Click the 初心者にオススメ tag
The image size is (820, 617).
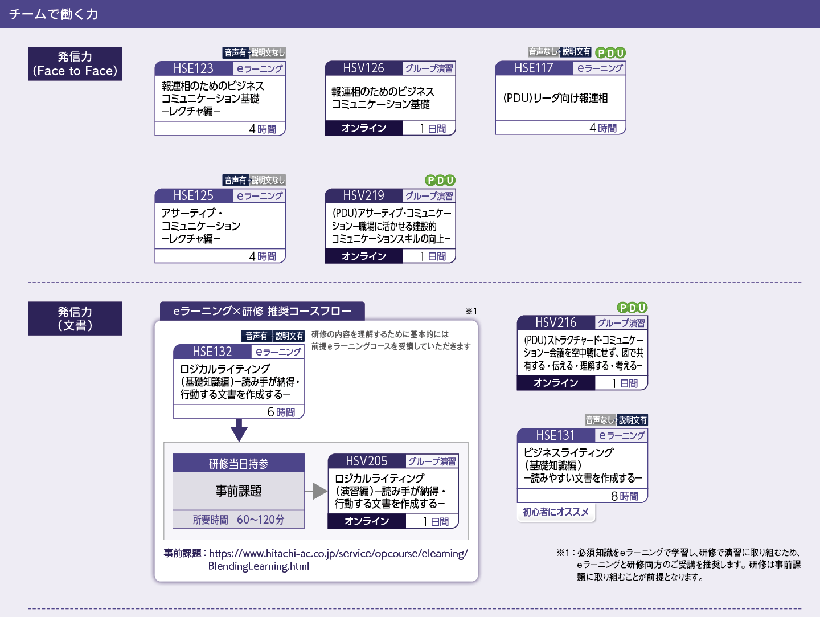coord(556,512)
